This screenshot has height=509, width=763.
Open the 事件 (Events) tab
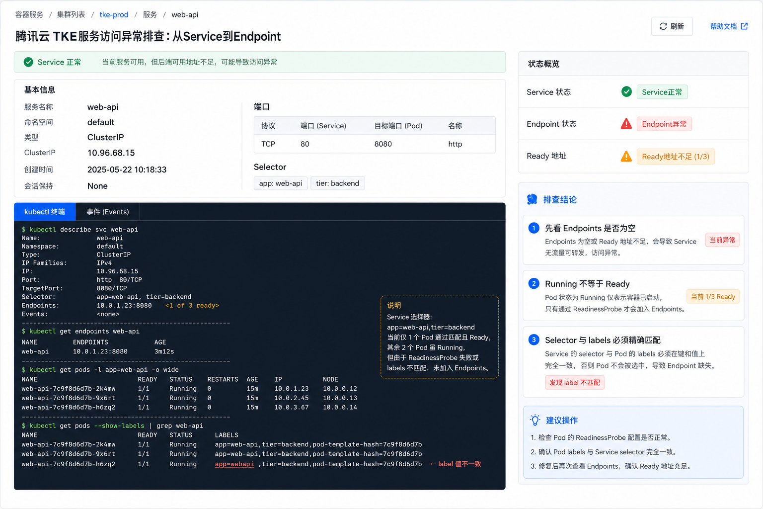tap(108, 212)
